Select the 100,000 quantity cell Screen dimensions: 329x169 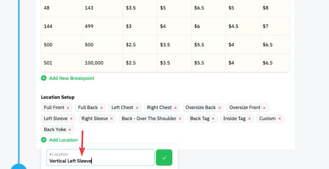coord(102,63)
